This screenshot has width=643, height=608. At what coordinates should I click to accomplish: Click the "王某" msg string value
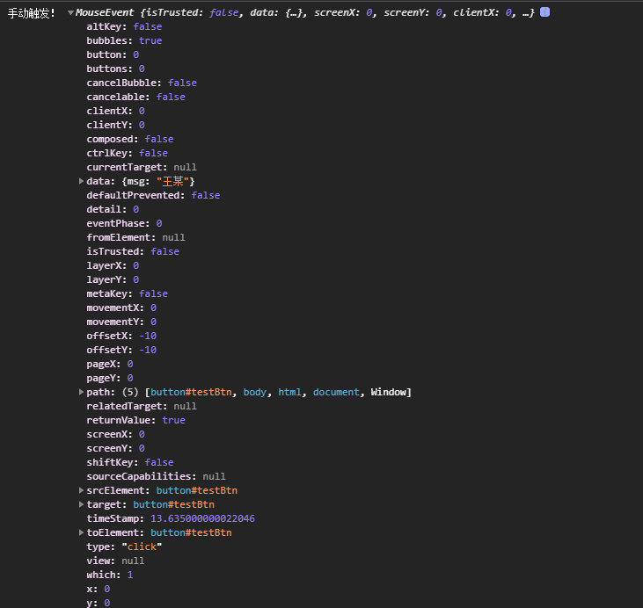(x=172, y=181)
